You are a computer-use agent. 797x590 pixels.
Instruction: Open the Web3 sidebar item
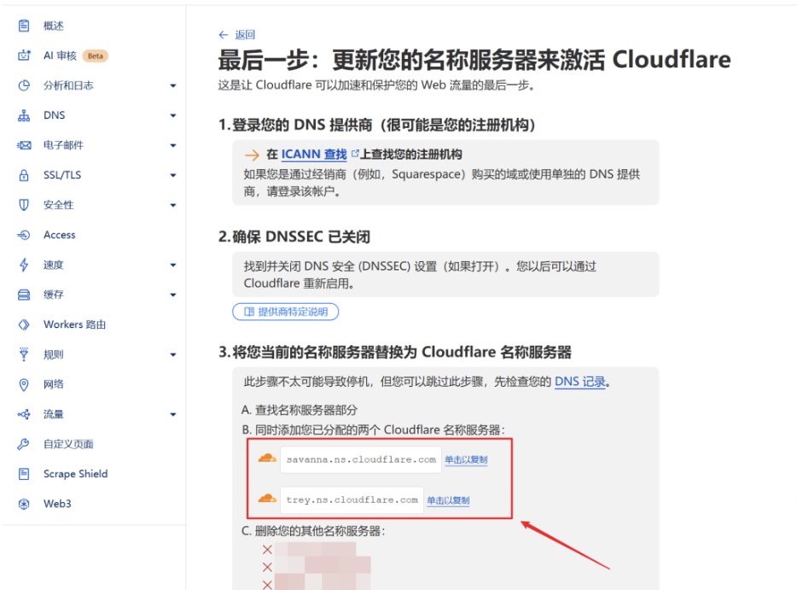click(57, 504)
